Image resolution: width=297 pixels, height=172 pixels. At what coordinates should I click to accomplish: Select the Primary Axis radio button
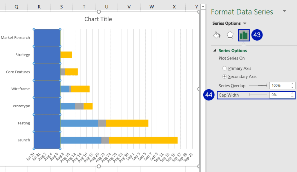point(224,68)
